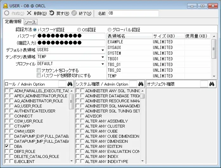The image size is (221, 168).
Task: Click the finish (終了) icon
Action: [74, 13]
